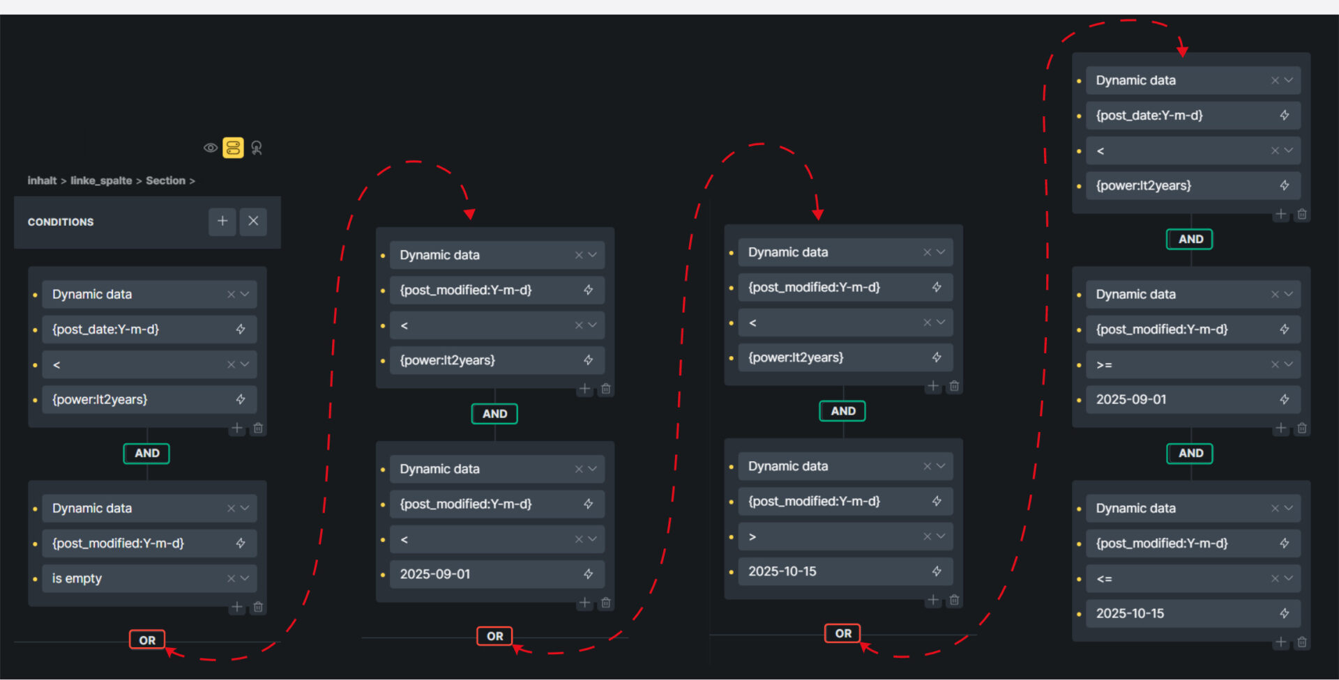Delete the condition containing 'is empty'

click(x=258, y=607)
